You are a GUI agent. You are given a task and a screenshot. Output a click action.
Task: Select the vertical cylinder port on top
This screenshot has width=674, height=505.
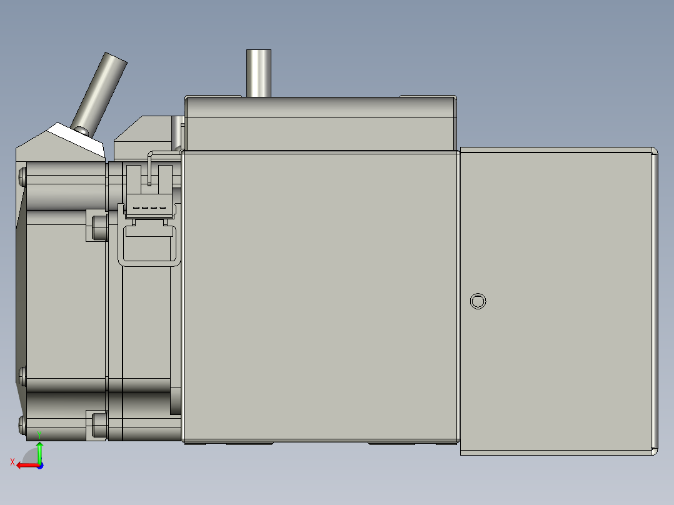[259, 72]
